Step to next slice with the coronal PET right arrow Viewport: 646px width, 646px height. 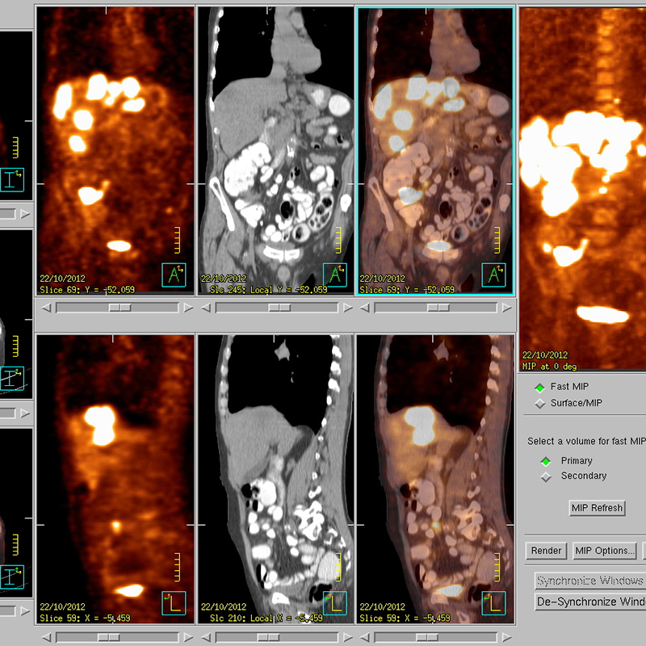point(188,308)
